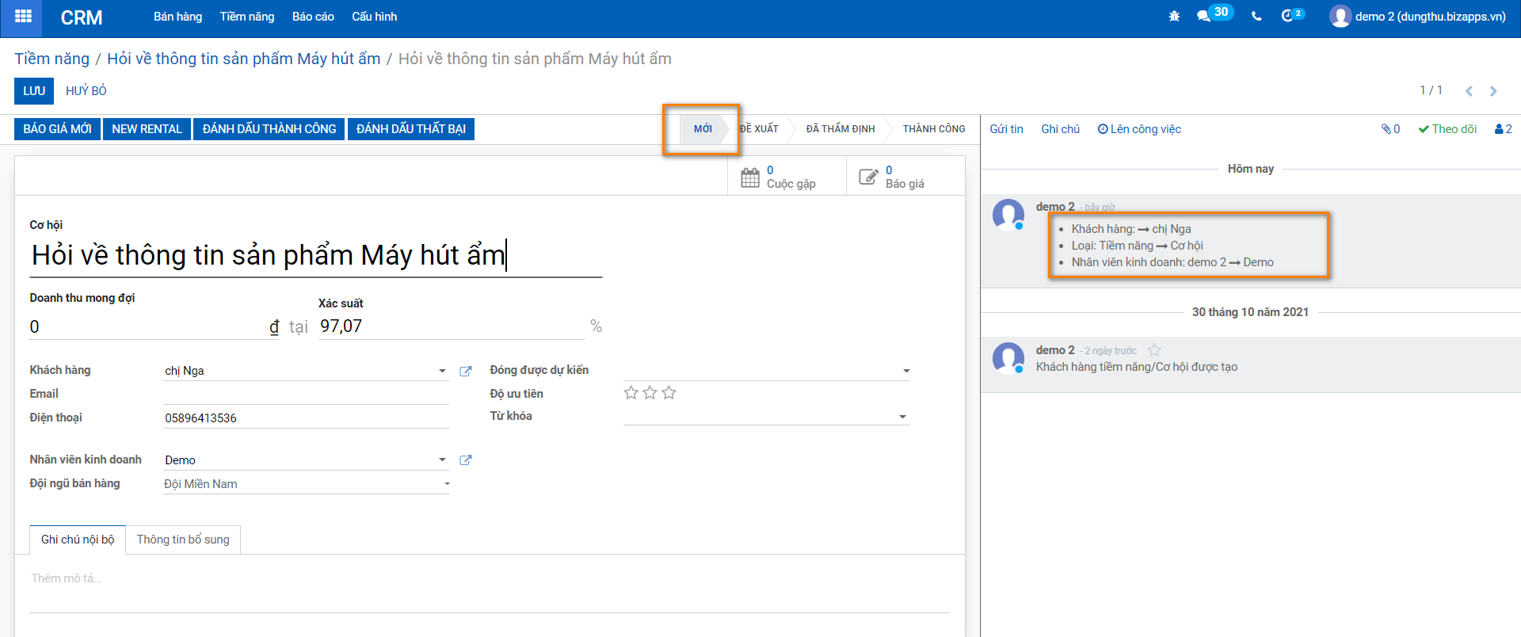The width and height of the screenshot is (1521, 637).
Task: Open the Cấu hình menu
Action: (374, 17)
